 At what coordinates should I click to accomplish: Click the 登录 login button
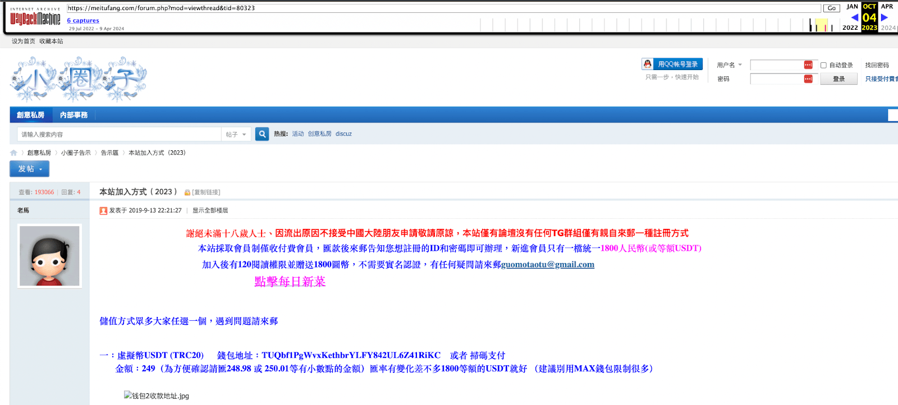[839, 79]
